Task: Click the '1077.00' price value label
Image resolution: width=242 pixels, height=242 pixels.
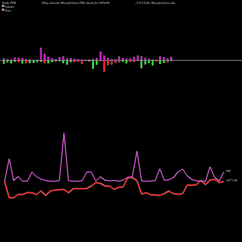Action: [x=231, y=181]
